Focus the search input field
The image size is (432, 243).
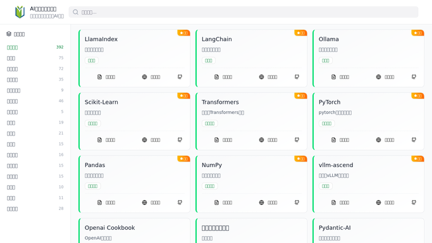[244, 12]
